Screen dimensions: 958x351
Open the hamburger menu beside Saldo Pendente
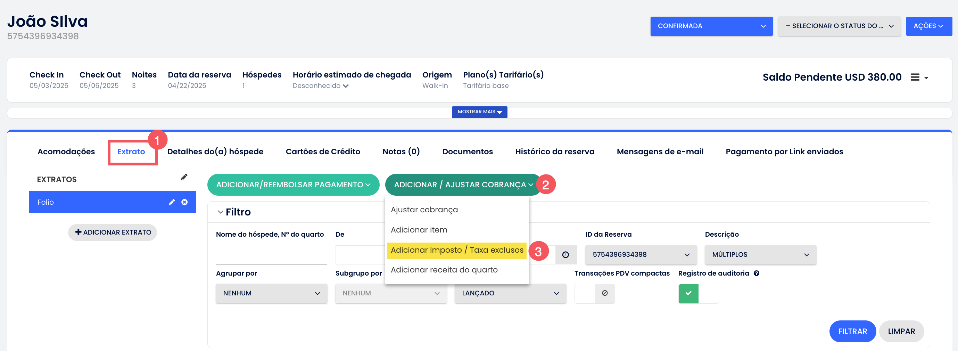click(x=918, y=77)
